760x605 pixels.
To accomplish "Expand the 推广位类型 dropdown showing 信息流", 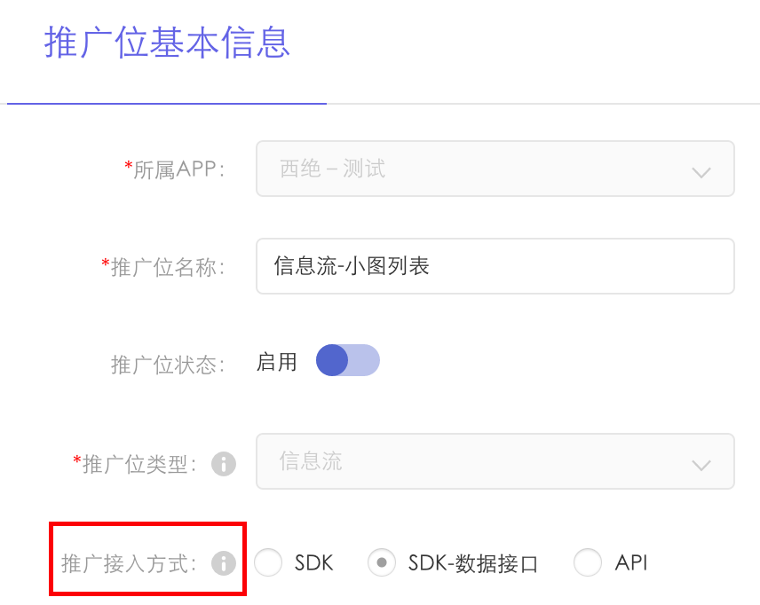I will [495, 461].
